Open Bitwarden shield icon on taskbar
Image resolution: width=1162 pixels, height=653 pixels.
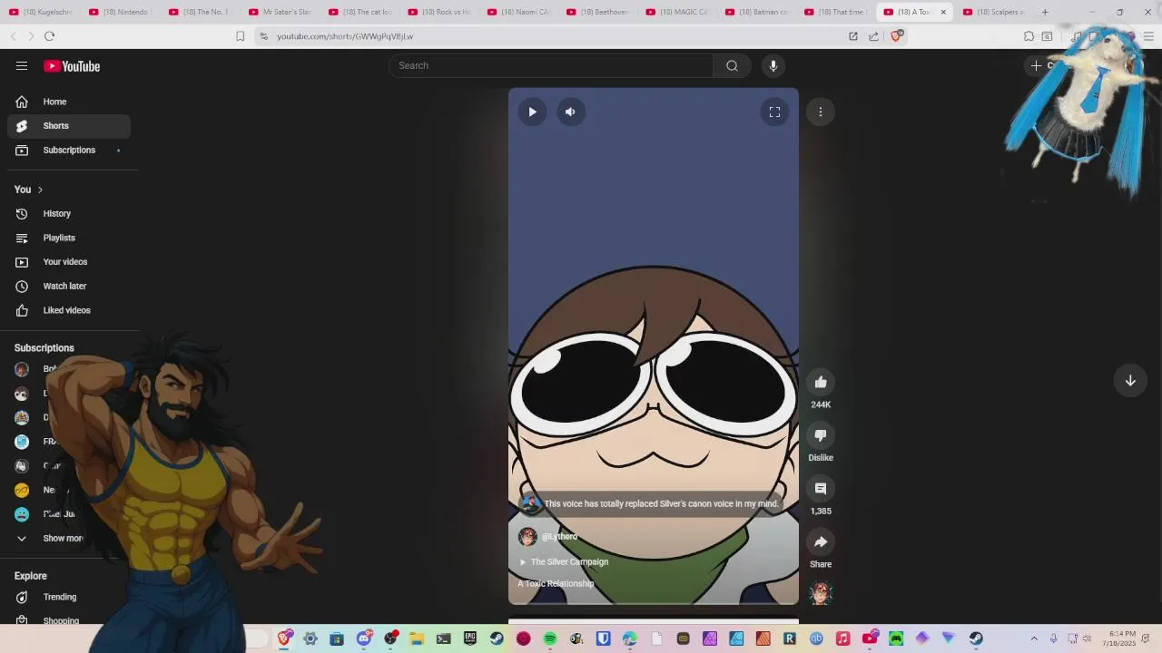pyautogui.click(x=603, y=638)
